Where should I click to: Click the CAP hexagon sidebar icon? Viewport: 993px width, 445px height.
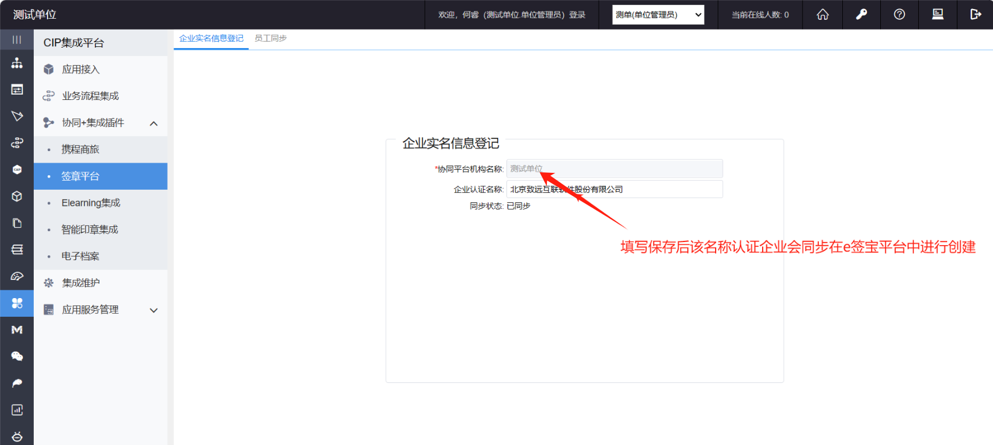[17, 170]
